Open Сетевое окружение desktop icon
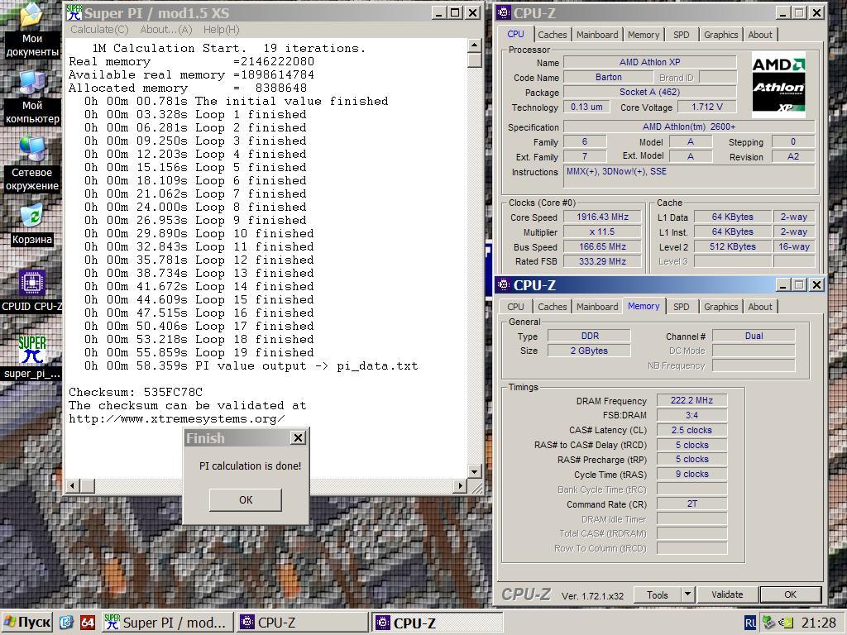Viewport: 847px width, 635px height. [x=32, y=165]
